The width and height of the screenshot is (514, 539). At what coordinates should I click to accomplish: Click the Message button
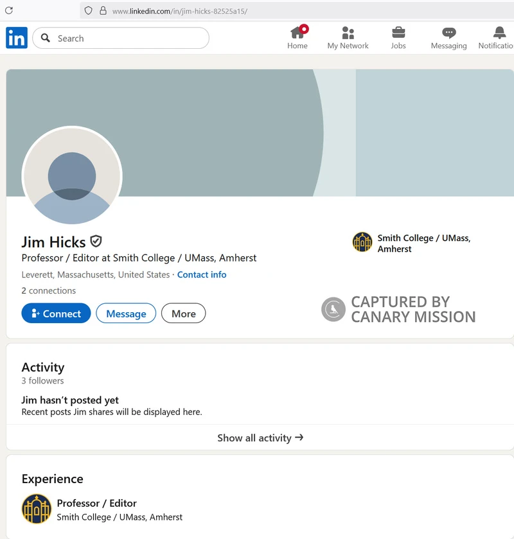(126, 313)
